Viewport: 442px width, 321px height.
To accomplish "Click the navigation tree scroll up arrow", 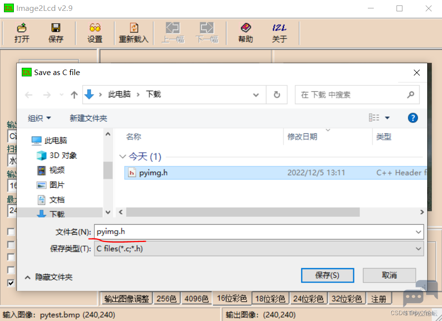I will (108, 134).
